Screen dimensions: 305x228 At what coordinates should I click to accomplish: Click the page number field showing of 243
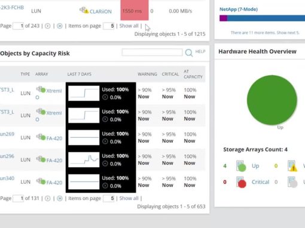pyautogui.click(x=19, y=26)
